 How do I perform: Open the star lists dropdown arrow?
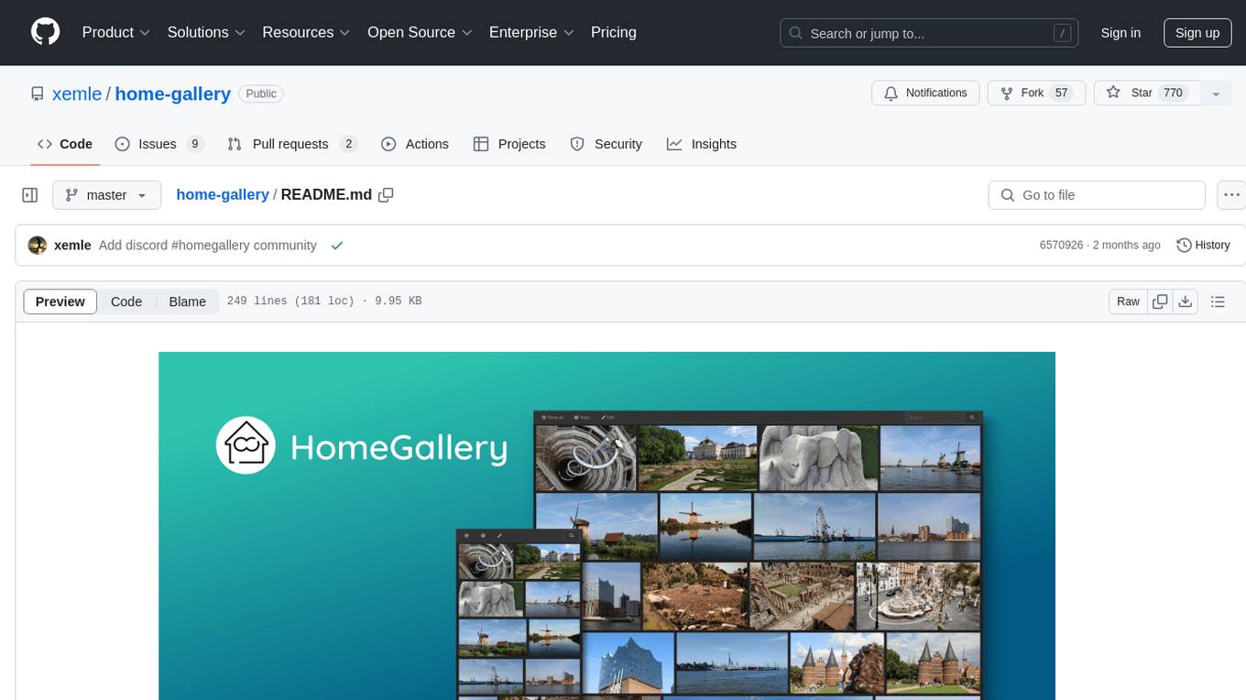pos(1216,93)
